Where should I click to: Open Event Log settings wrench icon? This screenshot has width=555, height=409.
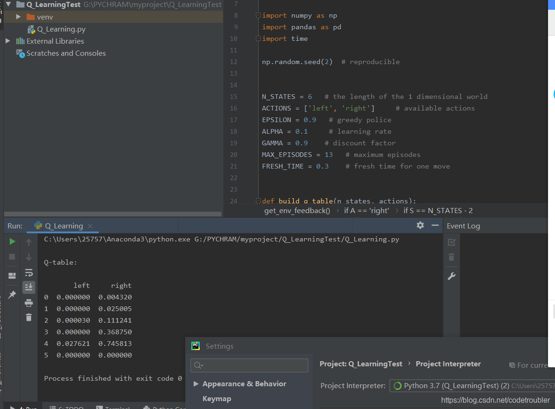[x=451, y=276]
